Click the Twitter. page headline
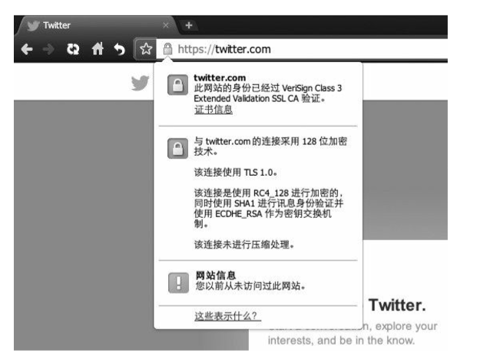Viewport: 490px width, 363px height. tap(397, 305)
